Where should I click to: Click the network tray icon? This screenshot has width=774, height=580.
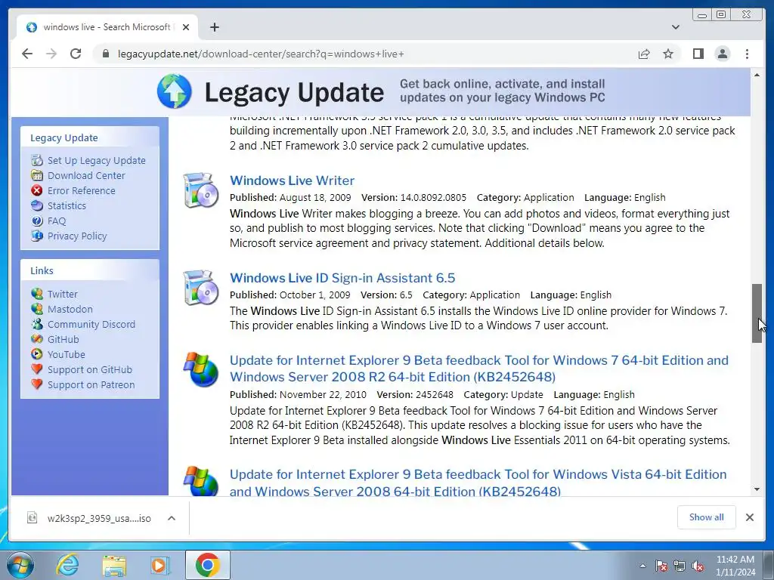click(680, 566)
